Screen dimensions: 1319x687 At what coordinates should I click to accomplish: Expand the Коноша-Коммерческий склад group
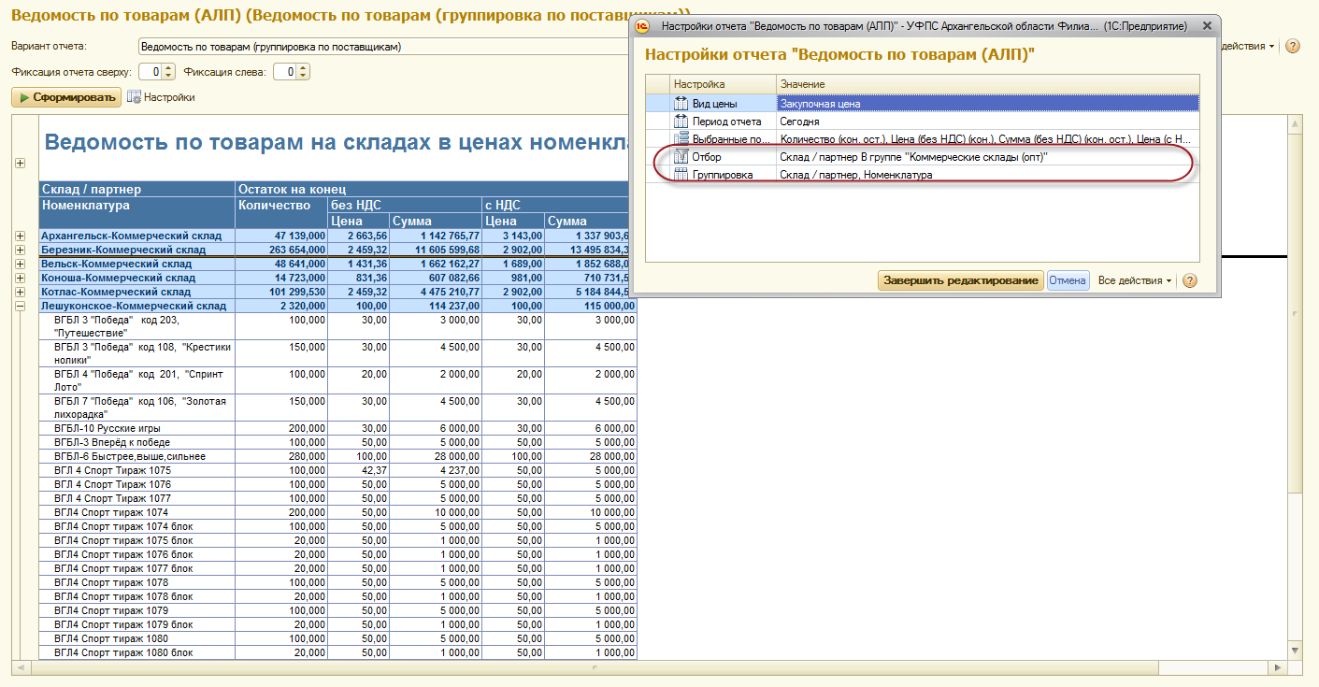pyautogui.click(x=20, y=278)
